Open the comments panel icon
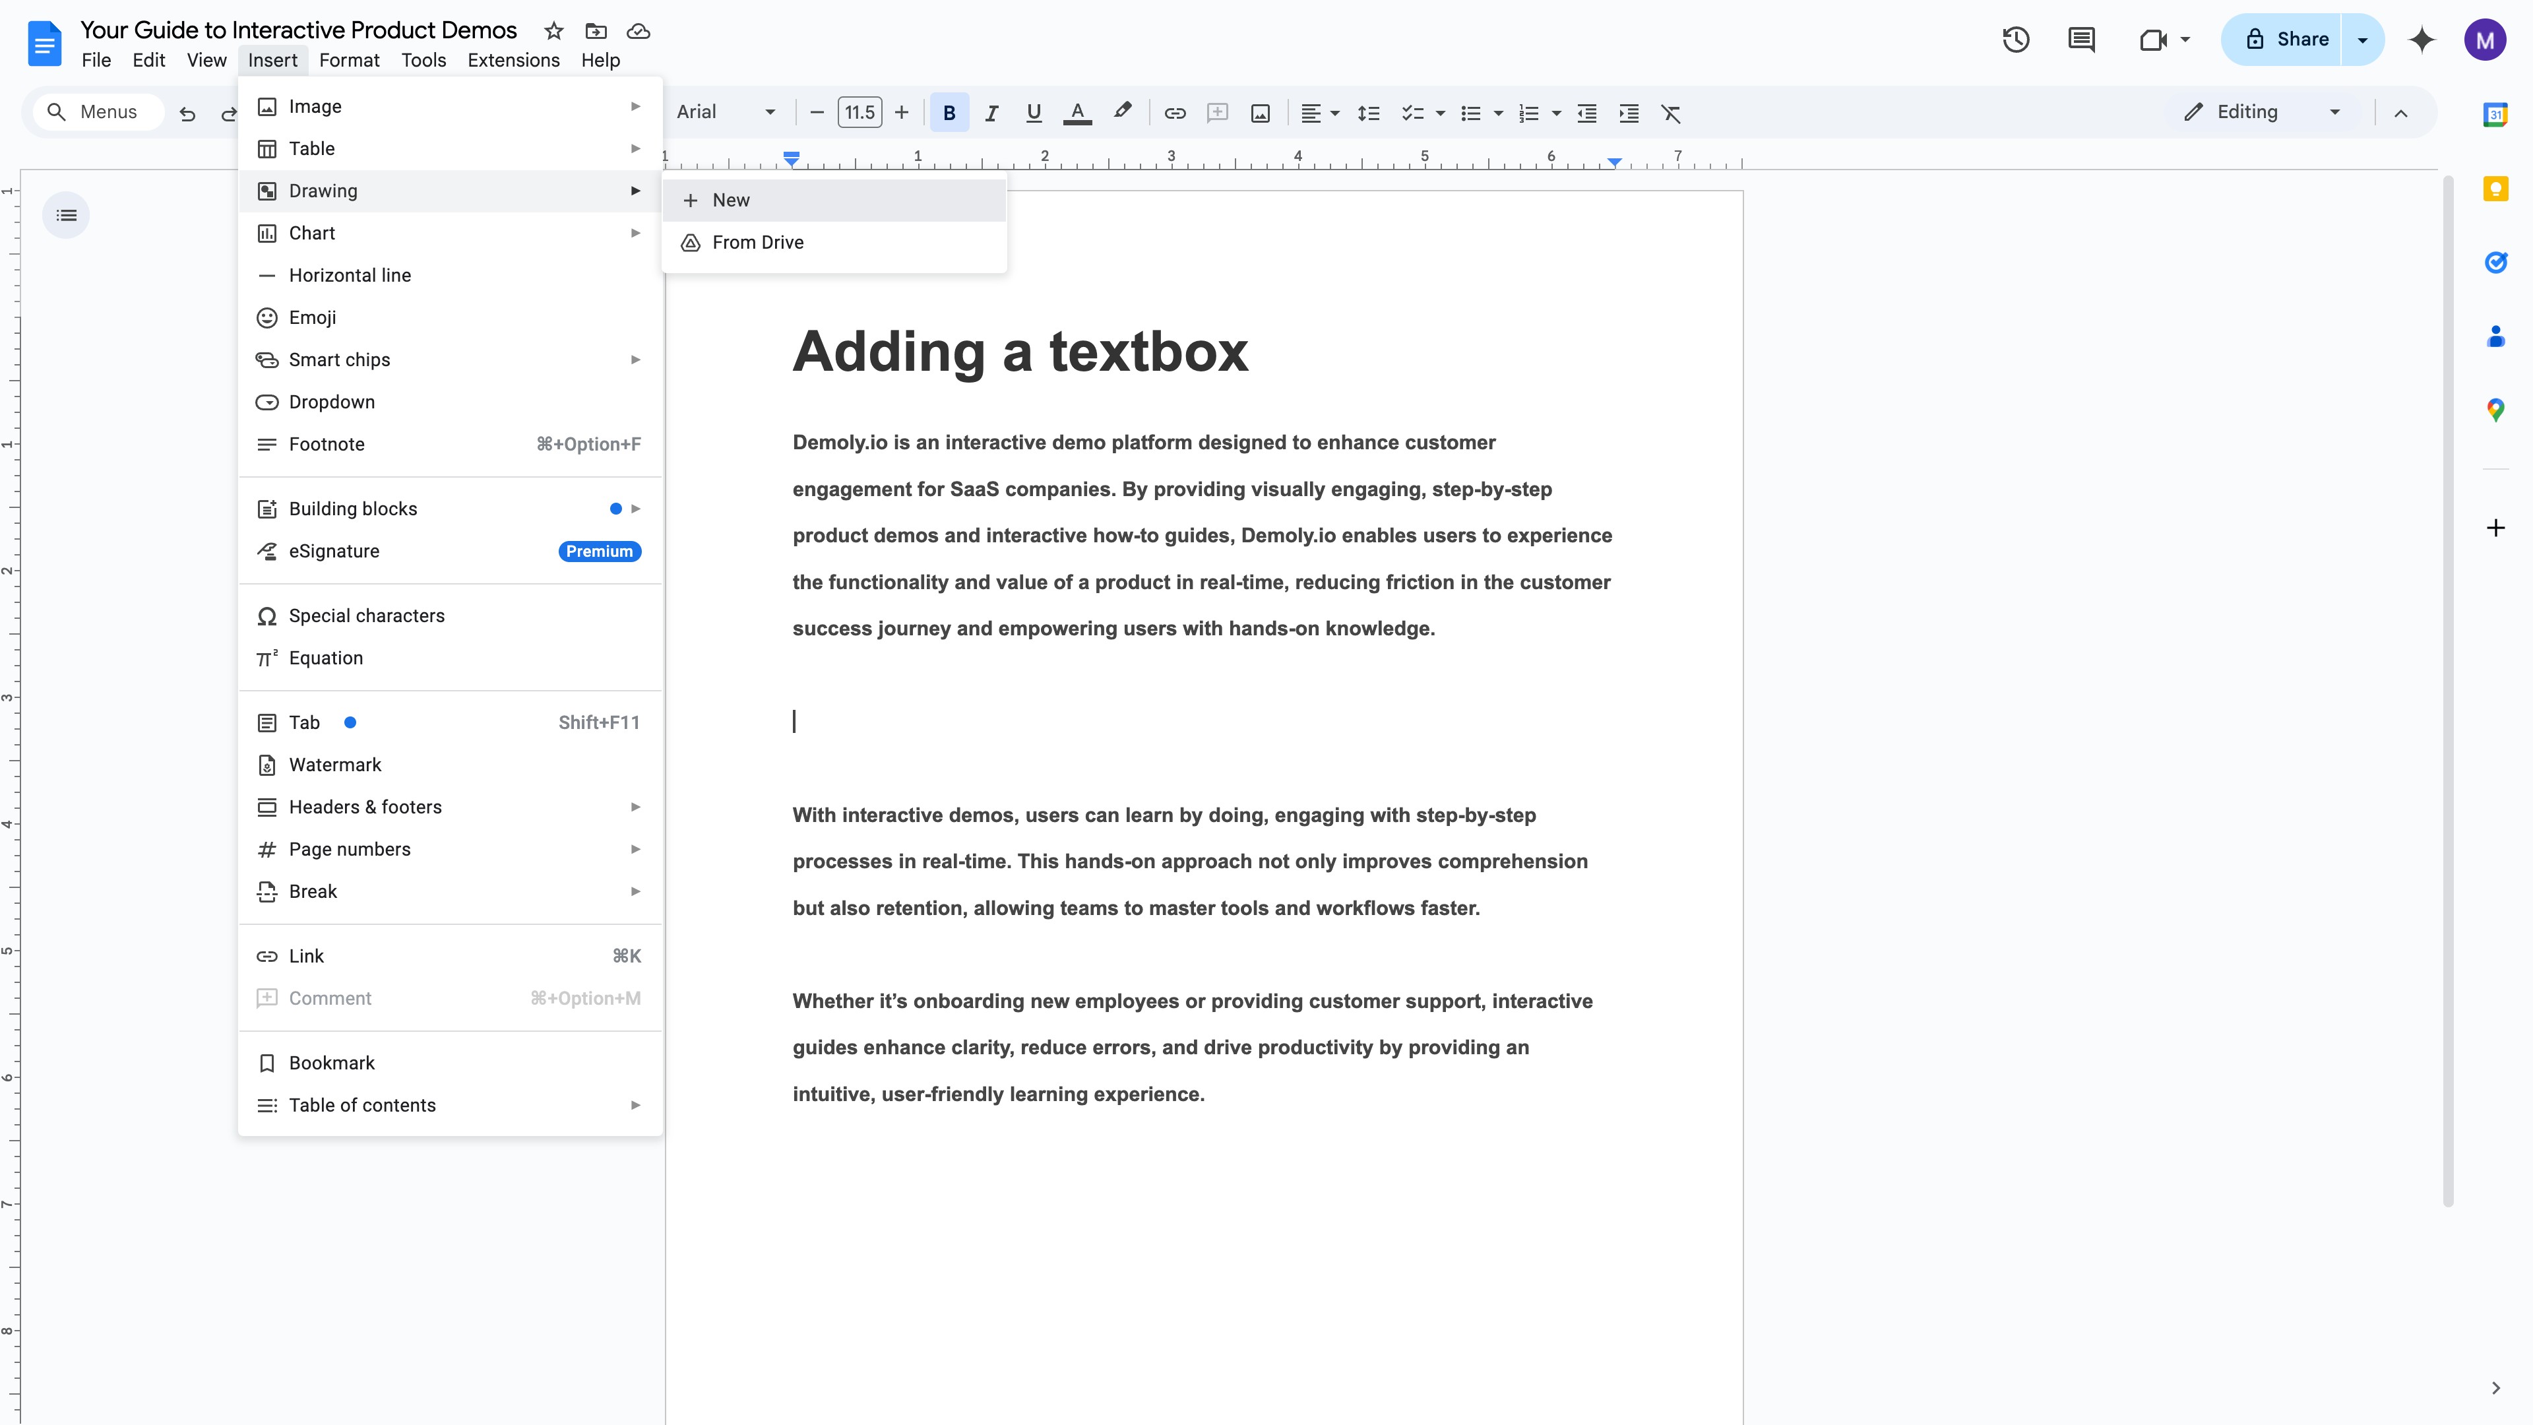 [2080, 40]
